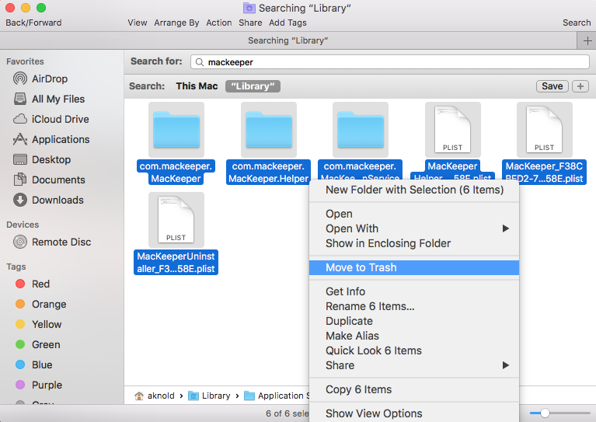
Task: Adjust the icon size slider
Action: (x=545, y=413)
